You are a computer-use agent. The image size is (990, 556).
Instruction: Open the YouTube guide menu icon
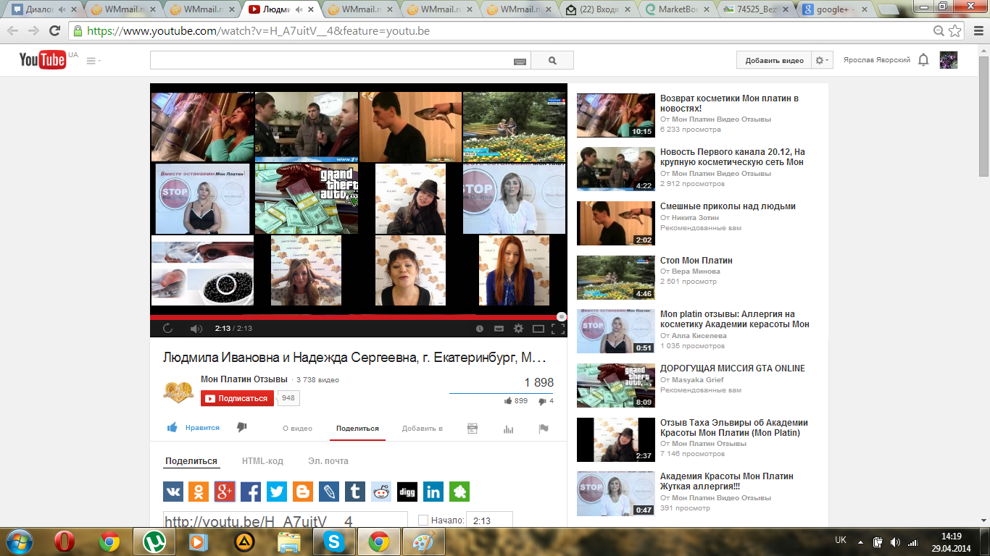tap(92, 61)
